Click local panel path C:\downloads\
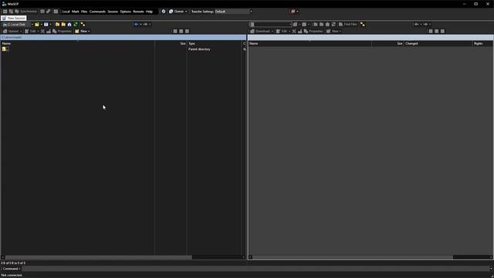494x278 pixels. 12,38
